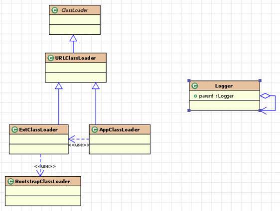Image resolution: width=280 pixels, height=211 pixels.
Task: Select inheritance arrow from URLClassLoader to ClassLoader
Action: (73, 44)
